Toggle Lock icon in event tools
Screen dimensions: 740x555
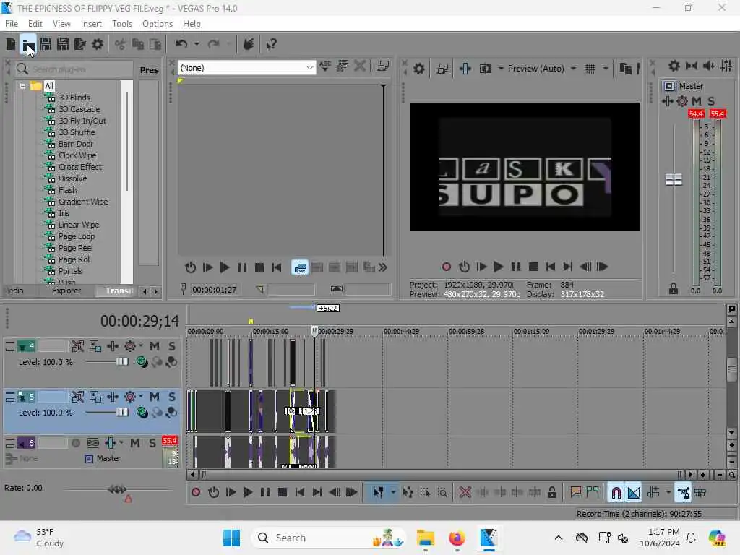551,493
